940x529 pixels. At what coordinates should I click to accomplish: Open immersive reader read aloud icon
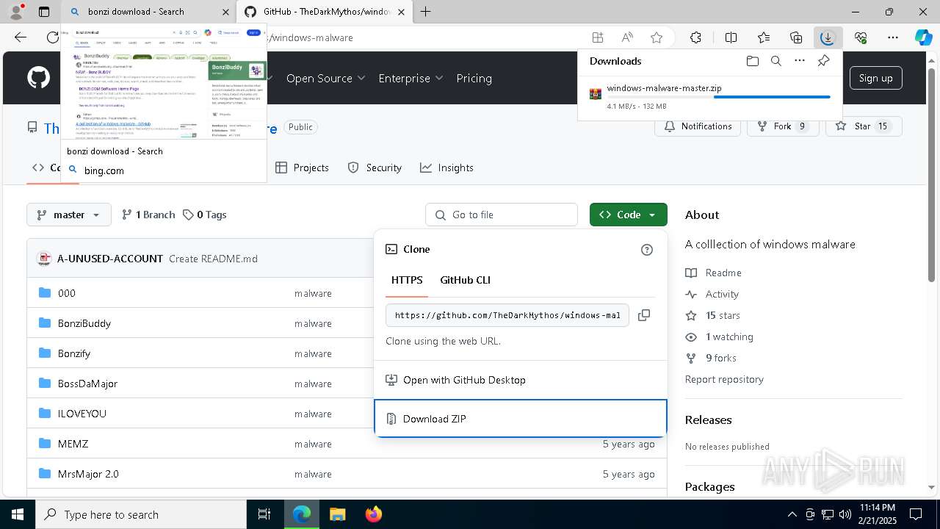coord(627,37)
